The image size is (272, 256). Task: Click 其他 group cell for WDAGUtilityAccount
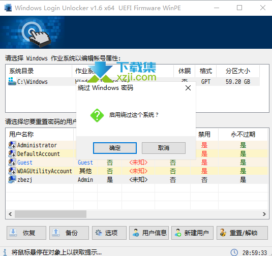(x=85, y=171)
